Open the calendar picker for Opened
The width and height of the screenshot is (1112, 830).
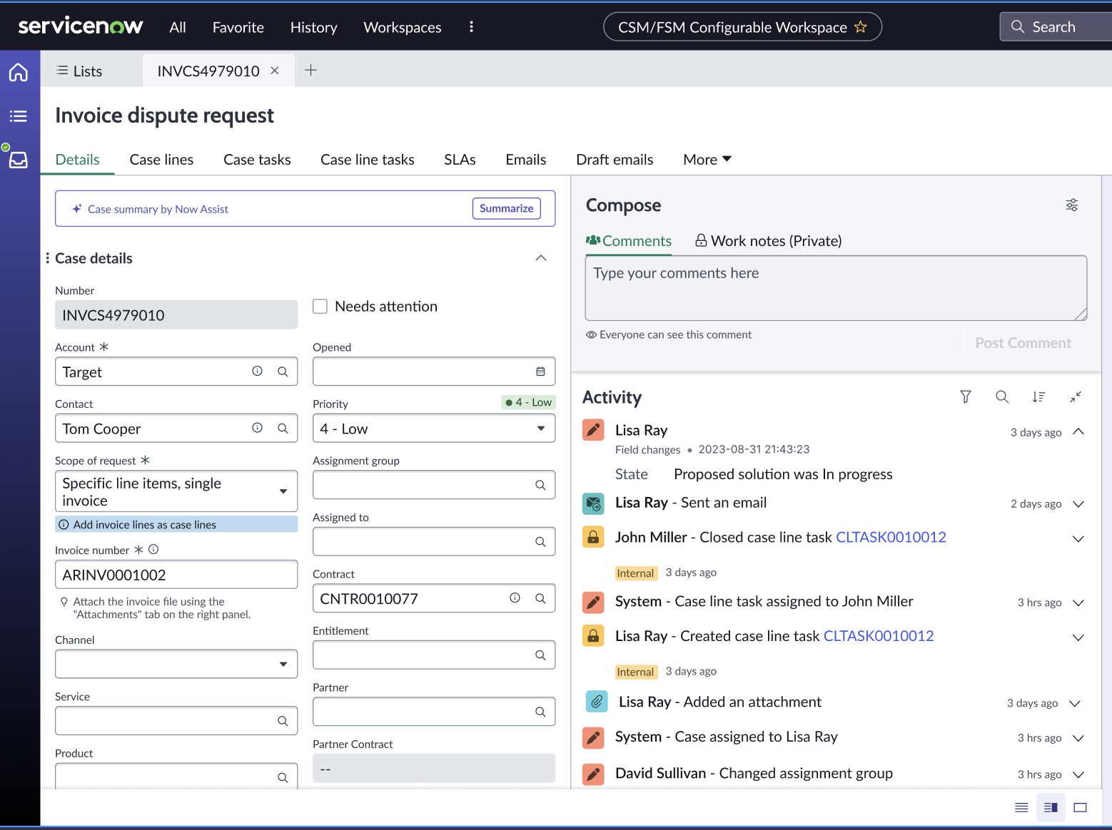(540, 372)
